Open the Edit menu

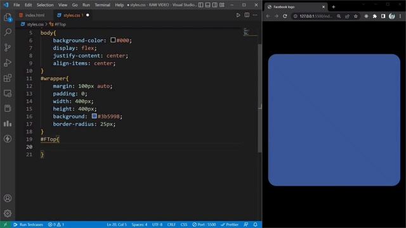click(28, 5)
